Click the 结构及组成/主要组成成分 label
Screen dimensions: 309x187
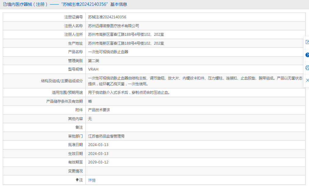point(62,81)
